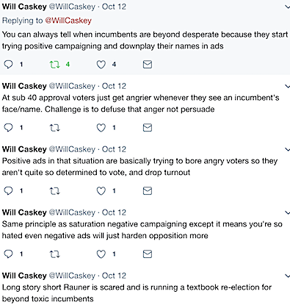Open the chevron menu on the Rauner tweet
Screen dimensions: 290x305
287,276
